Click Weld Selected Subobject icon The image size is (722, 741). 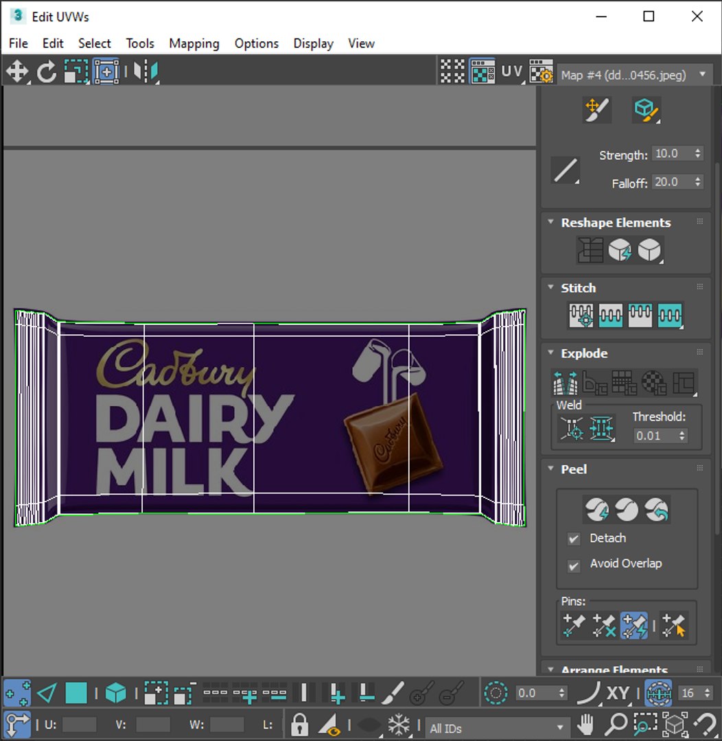(x=601, y=428)
